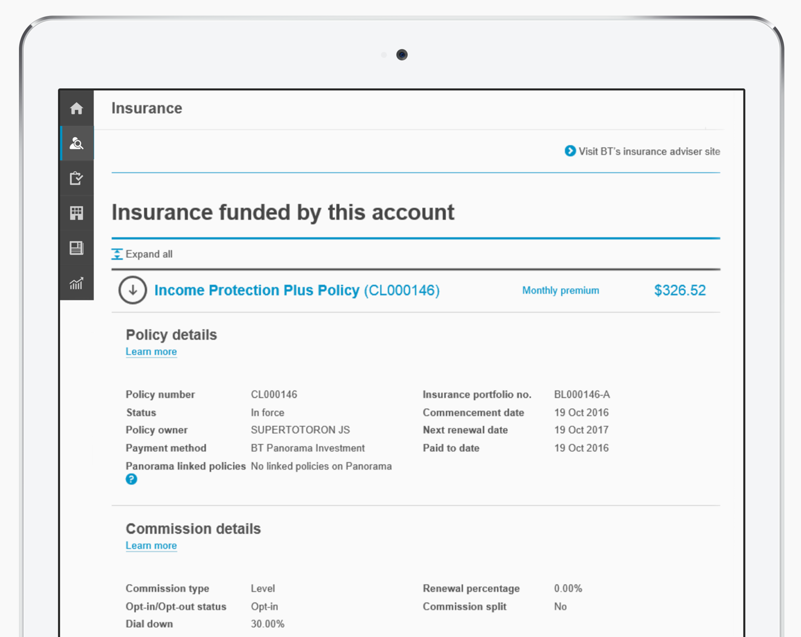Go to the Home icon in sidebar

77,108
